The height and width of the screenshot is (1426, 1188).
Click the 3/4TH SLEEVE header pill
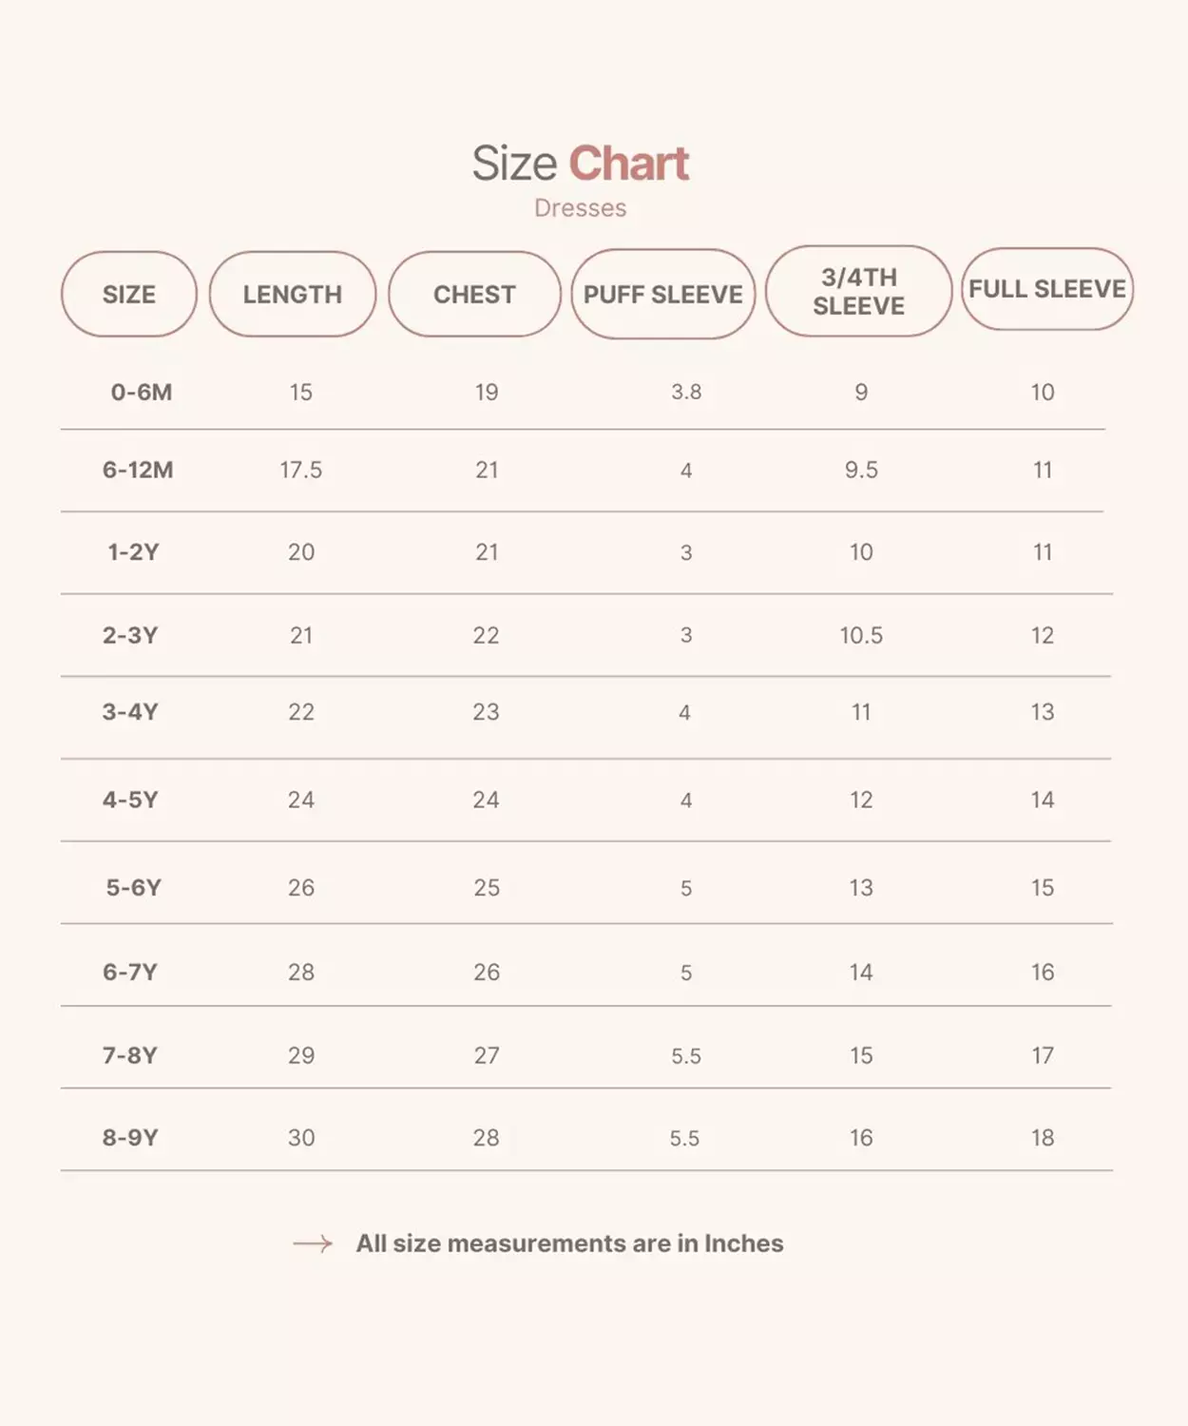(858, 291)
